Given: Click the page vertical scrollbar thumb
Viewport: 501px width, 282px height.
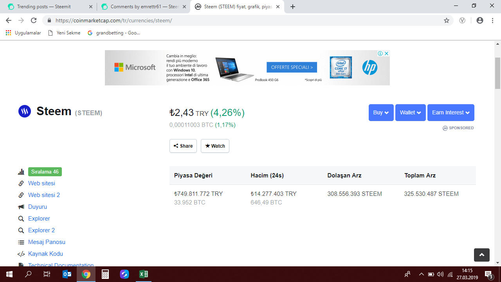Looking at the screenshot, I should [498, 73].
